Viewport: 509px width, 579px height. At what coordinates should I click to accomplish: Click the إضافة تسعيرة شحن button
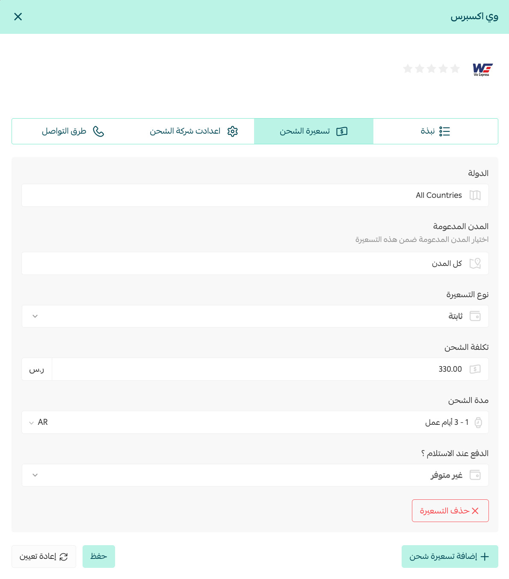click(x=450, y=556)
